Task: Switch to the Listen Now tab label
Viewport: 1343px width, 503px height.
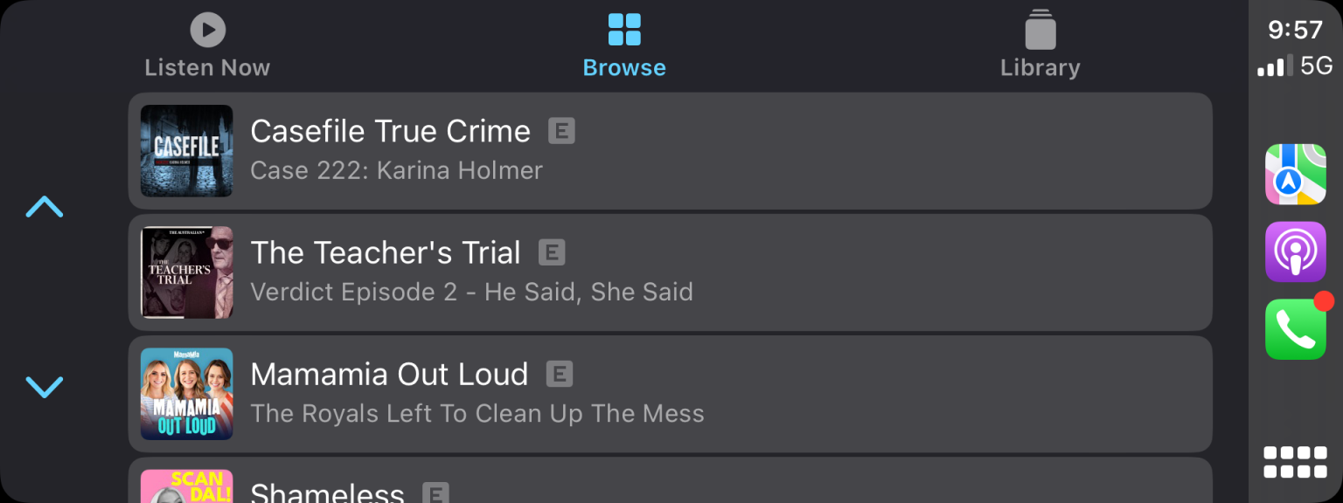Action: point(207,68)
